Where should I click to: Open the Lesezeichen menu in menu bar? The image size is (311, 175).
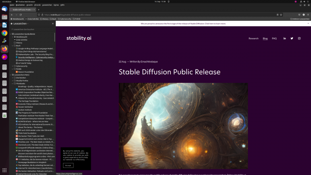47,5
